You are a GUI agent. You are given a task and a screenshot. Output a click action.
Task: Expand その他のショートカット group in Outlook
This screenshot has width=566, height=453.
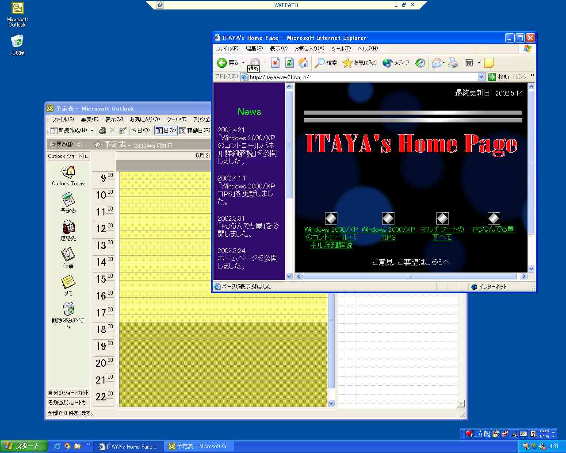coord(69,402)
